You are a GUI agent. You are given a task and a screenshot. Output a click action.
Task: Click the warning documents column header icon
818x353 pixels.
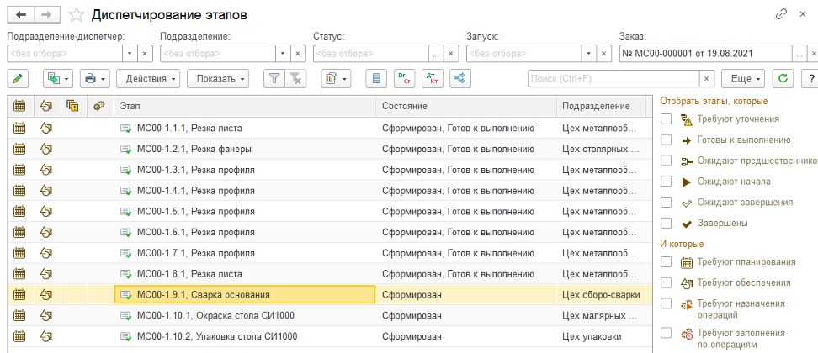pos(72,106)
